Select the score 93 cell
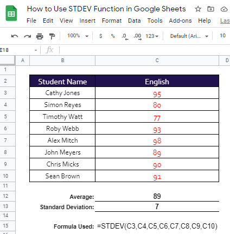Viewport: 230px width, 234px height. [157, 129]
